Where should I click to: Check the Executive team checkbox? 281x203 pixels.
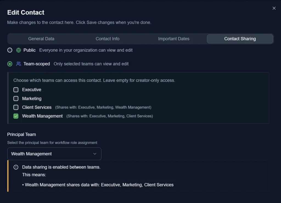pos(16,90)
